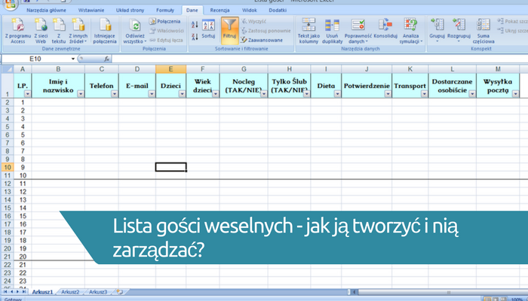Open filter dropdown for LP. column
528x301 pixels.
[28, 94]
